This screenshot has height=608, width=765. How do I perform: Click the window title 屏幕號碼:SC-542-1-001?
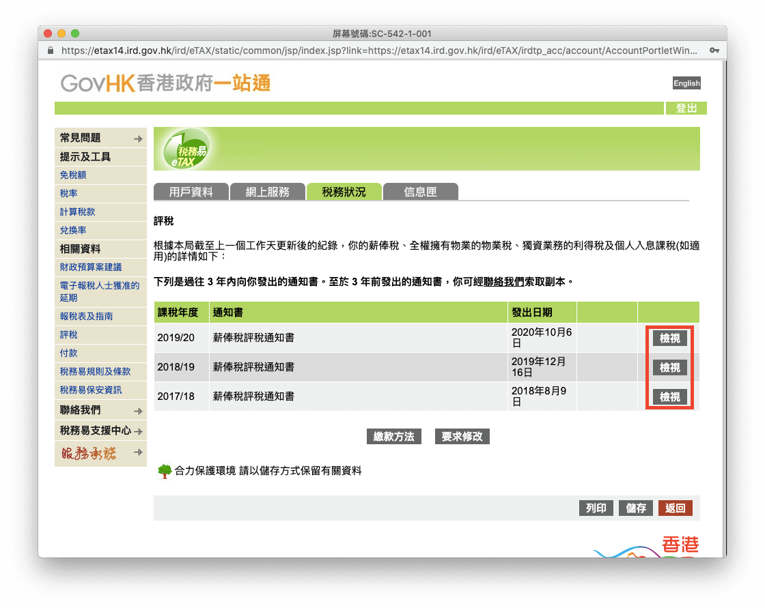(x=382, y=33)
